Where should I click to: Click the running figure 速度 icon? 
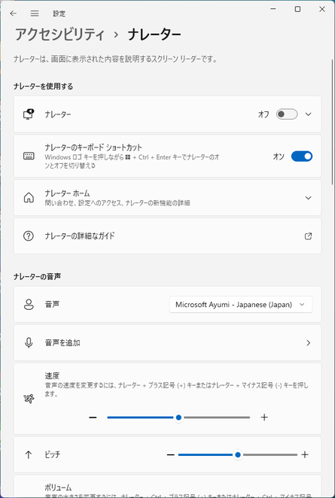29,399
